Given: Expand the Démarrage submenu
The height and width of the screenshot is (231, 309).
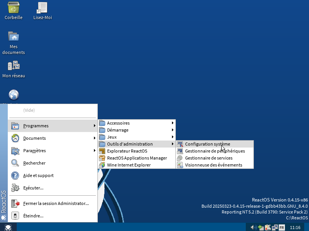Looking at the screenshot, I should 118,130.
